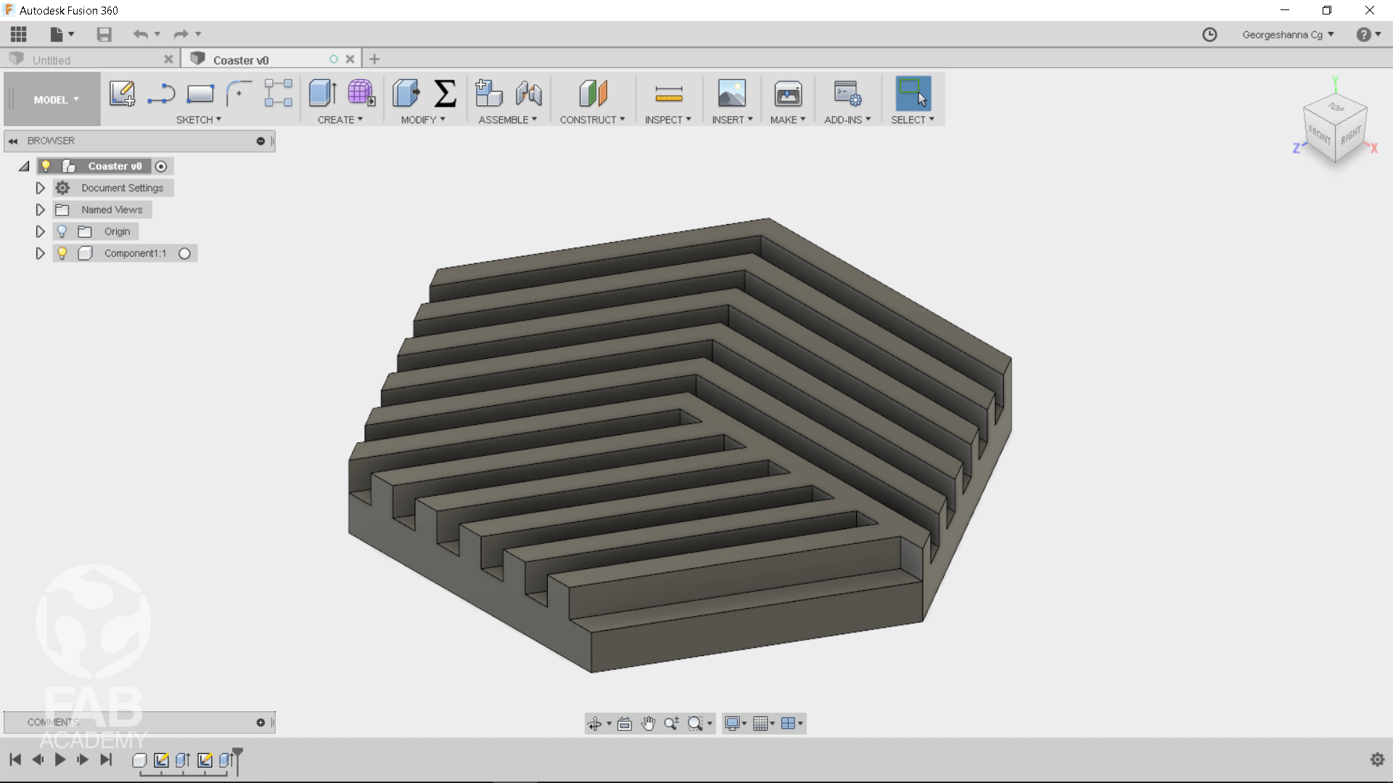Open the CONSTRUCT menu

click(x=592, y=120)
